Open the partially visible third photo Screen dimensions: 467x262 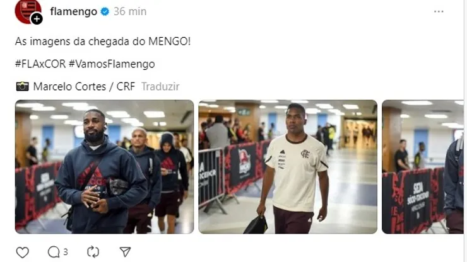pos(423,167)
